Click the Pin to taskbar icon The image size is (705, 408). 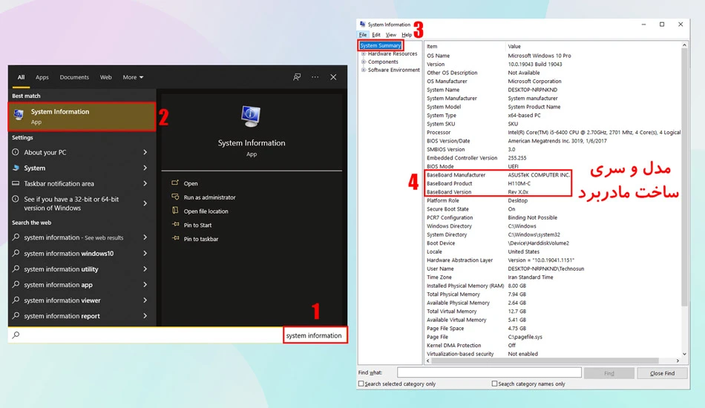coord(175,239)
